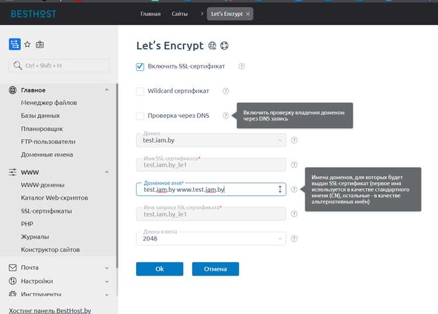Click the breadcrumb arrow before Let's Encrypt tab

[x=202, y=13]
